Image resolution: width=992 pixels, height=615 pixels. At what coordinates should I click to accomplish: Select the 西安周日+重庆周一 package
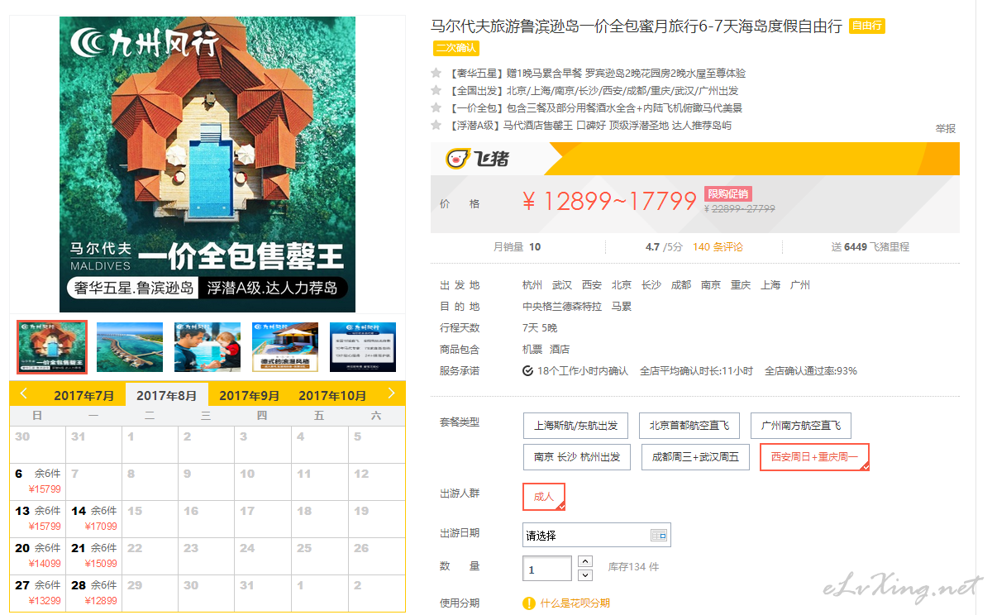[x=814, y=457]
